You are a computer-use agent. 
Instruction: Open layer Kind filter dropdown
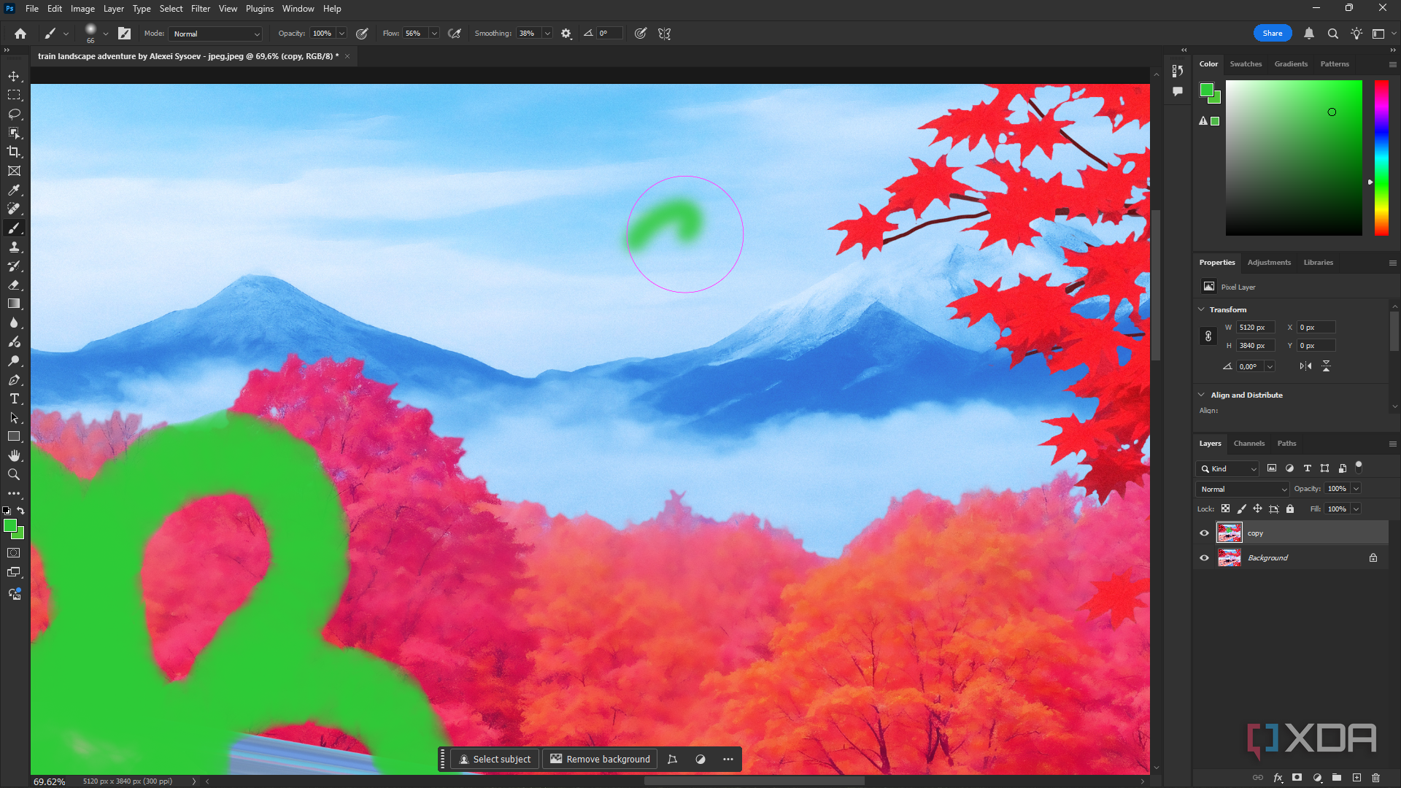(x=1228, y=469)
